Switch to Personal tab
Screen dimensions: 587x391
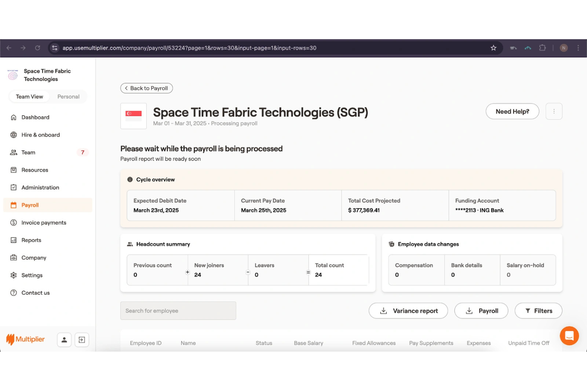tap(68, 97)
